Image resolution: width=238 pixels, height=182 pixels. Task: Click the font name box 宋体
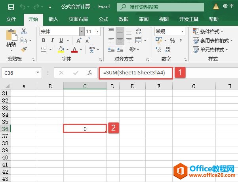point(59,32)
